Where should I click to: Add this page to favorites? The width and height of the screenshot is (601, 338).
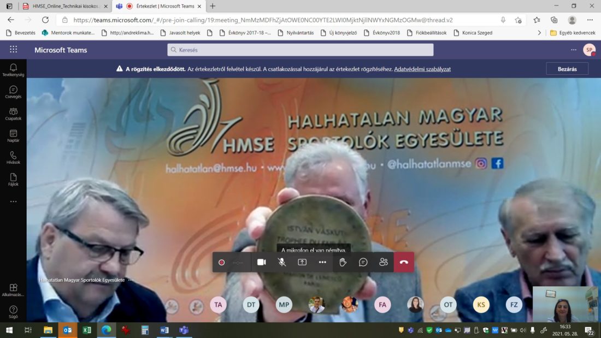coord(518,20)
